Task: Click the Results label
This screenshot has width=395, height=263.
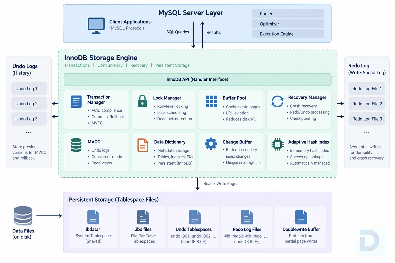Action: 213,32
